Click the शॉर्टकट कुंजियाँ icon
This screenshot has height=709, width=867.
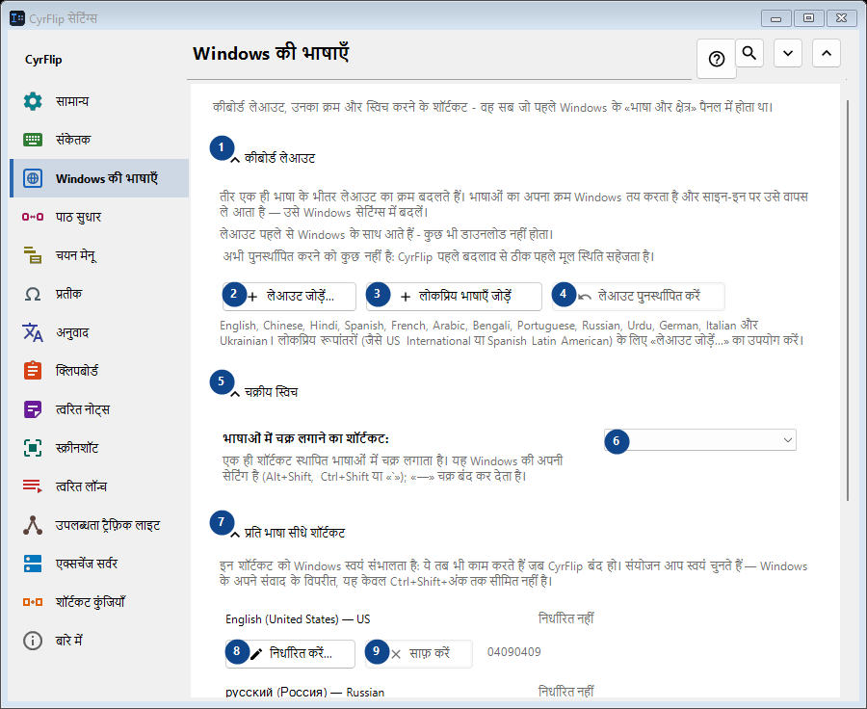click(x=33, y=602)
